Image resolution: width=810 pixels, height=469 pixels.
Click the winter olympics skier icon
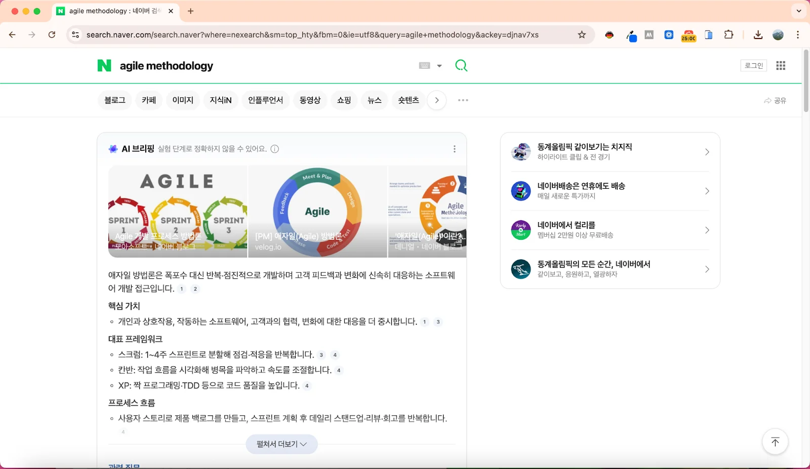[521, 269]
